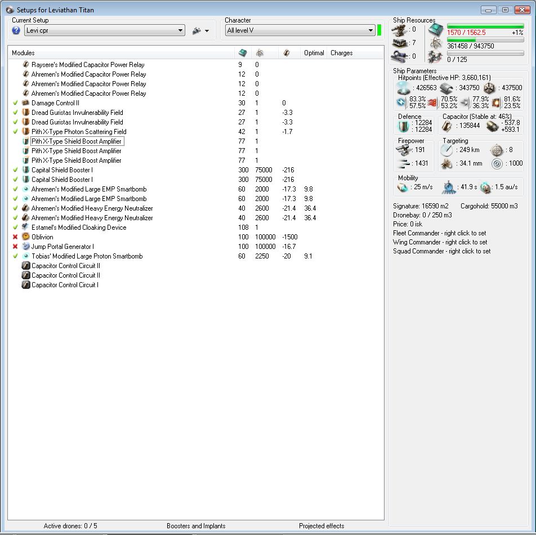Click the Price: 0 isk text

408,224
